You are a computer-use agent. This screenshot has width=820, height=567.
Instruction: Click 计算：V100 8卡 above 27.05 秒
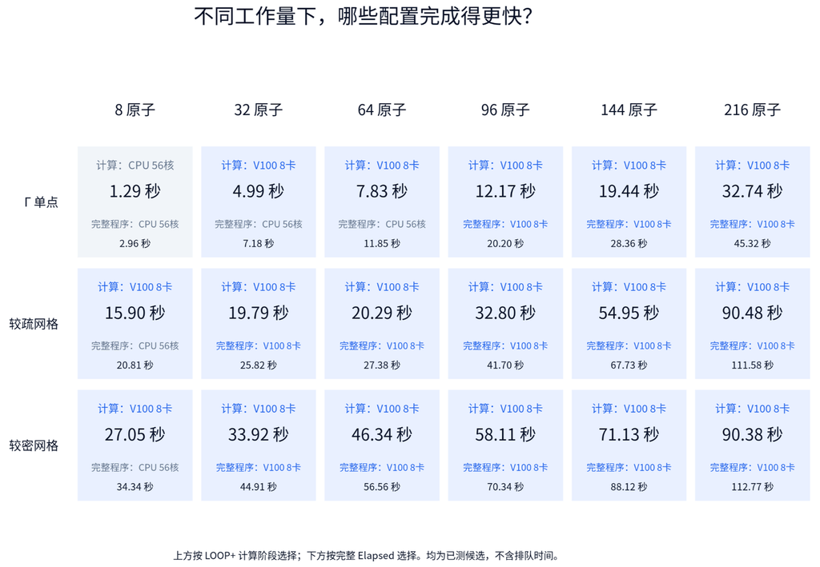(x=135, y=409)
